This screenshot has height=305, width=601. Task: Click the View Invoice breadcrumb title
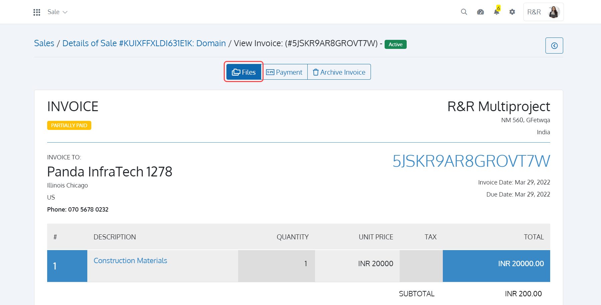306,43
